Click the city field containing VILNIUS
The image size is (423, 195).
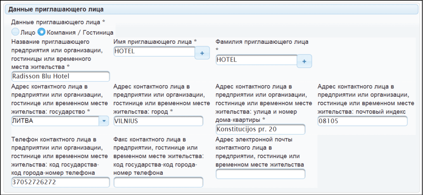tap(158, 121)
